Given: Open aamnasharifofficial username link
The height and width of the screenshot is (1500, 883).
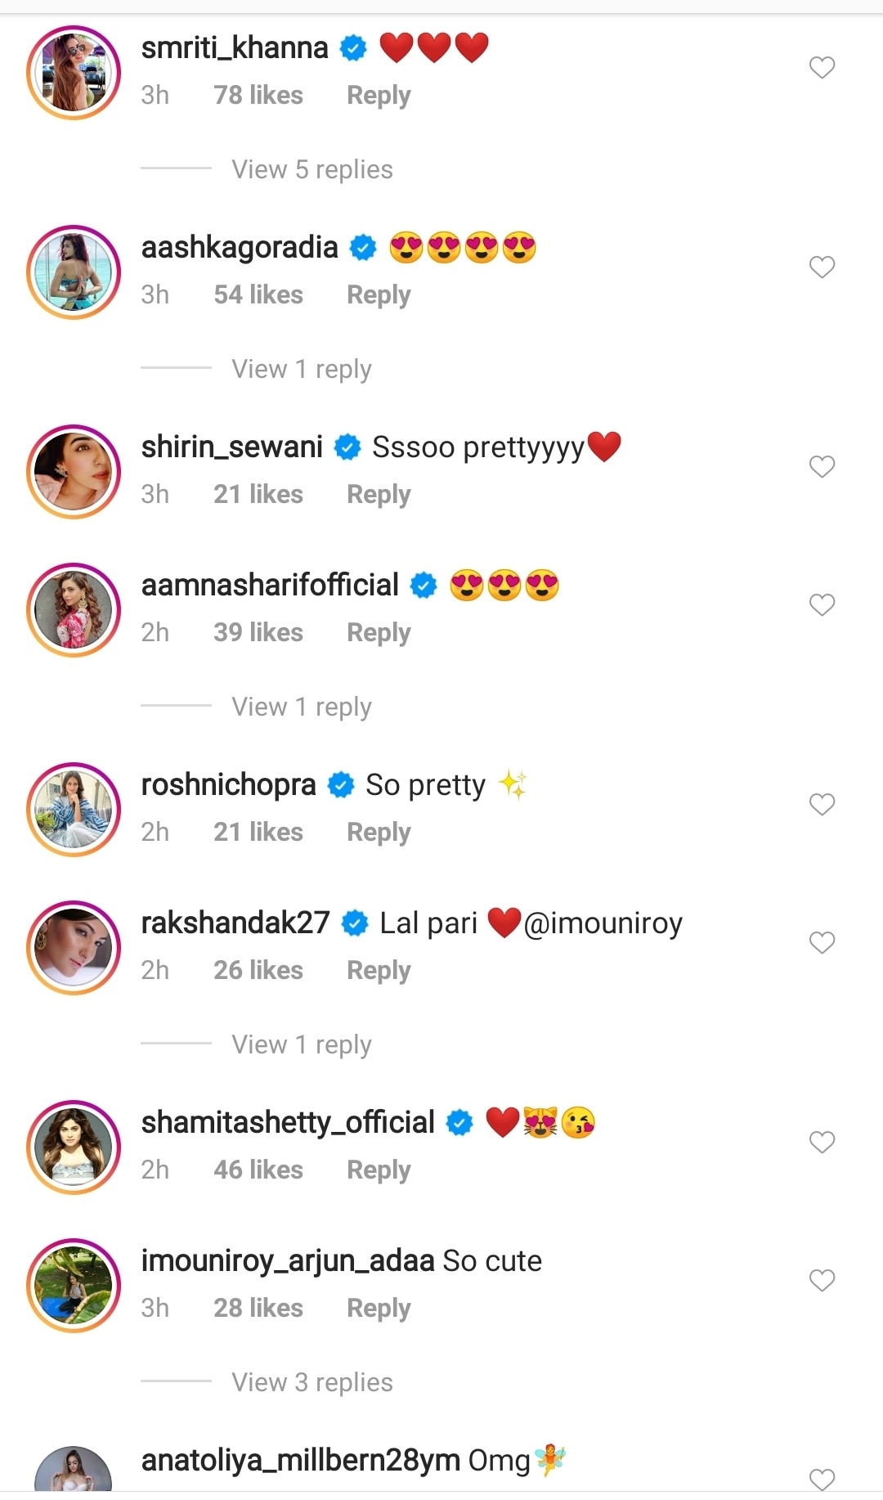Looking at the screenshot, I should click(x=270, y=586).
